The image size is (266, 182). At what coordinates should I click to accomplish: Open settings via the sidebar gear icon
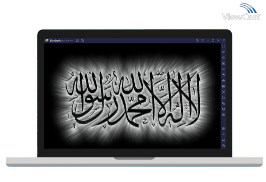click(x=224, y=129)
